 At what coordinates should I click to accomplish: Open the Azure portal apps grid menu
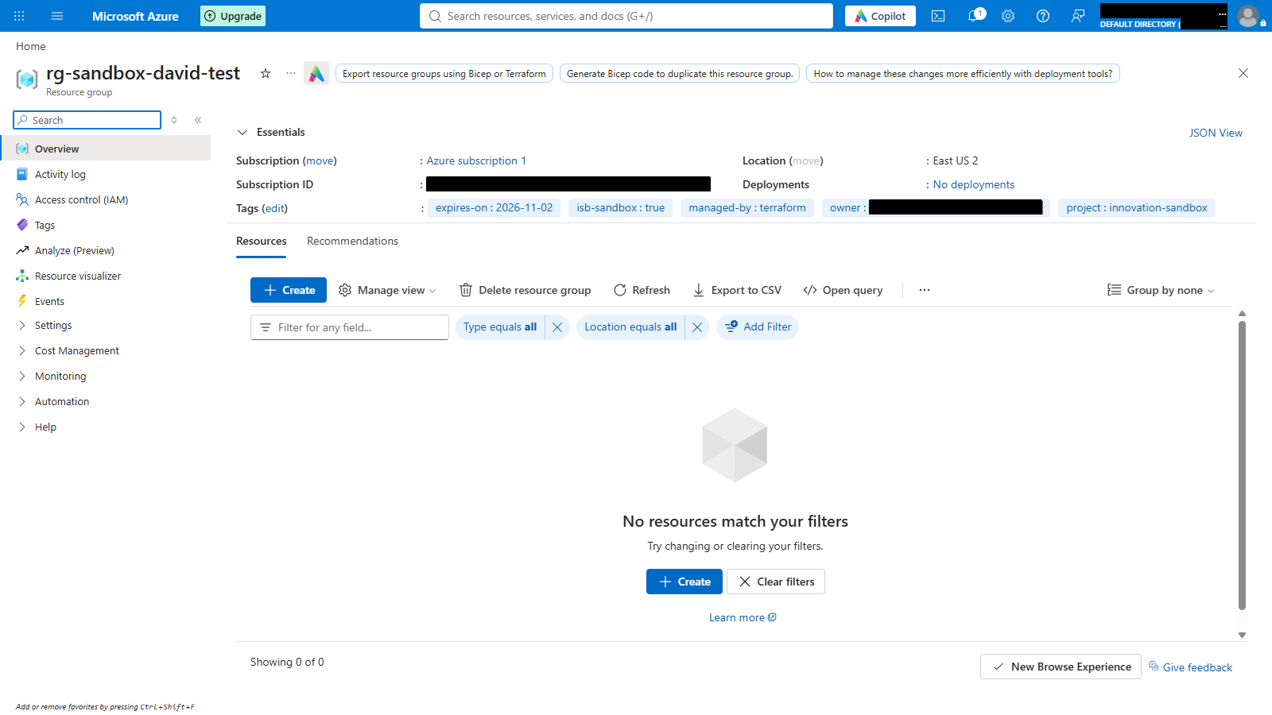[19, 16]
